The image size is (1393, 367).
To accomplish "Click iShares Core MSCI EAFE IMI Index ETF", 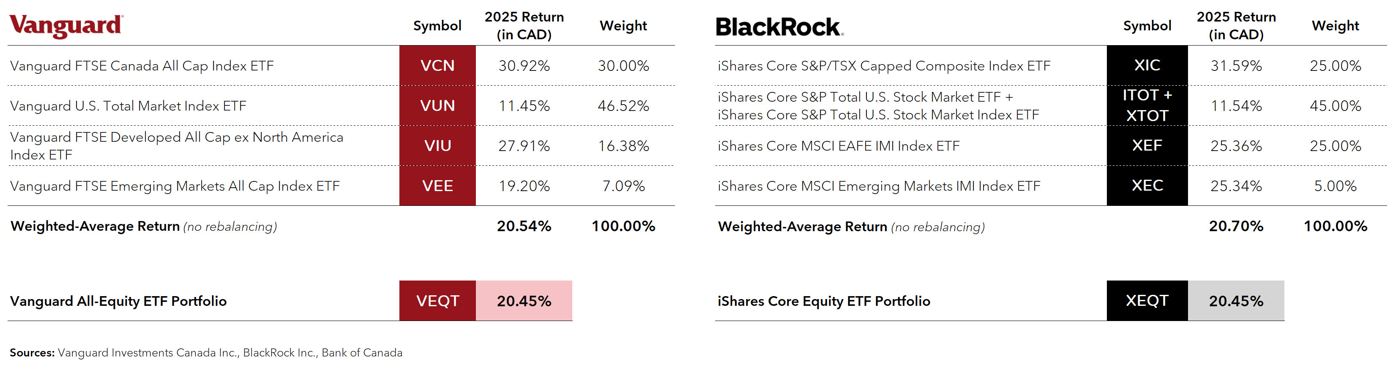I will (838, 146).
